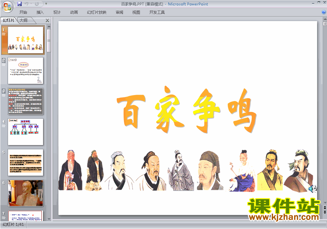Switch to the 大纲 outline tab
This screenshot has height=229, width=327.
pos(24,20)
